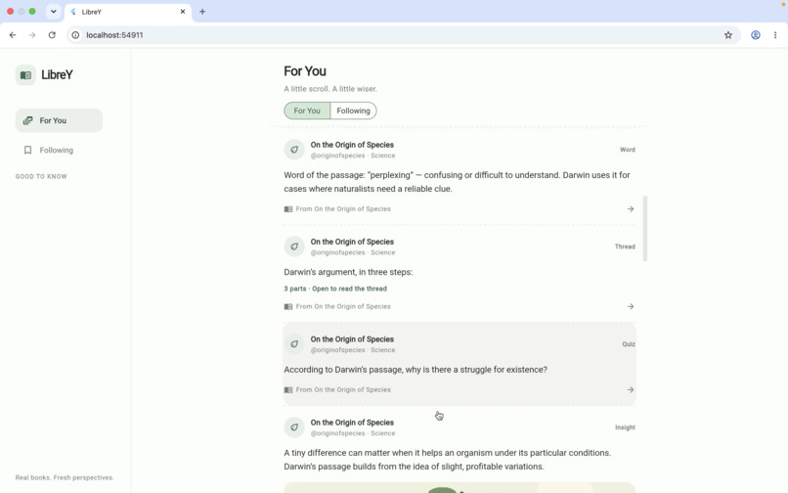This screenshot has height=493, width=788.
Task: Click the author name on the Insight post
Action: pyautogui.click(x=352, y=423)
